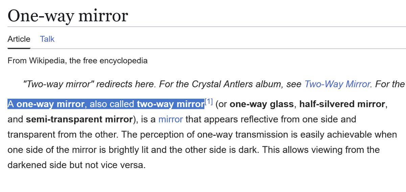The width and height of the screenshot is (406, 192).
Task: Click the bold 'semi-transparent mirror' term
Action: coord(79,119)
